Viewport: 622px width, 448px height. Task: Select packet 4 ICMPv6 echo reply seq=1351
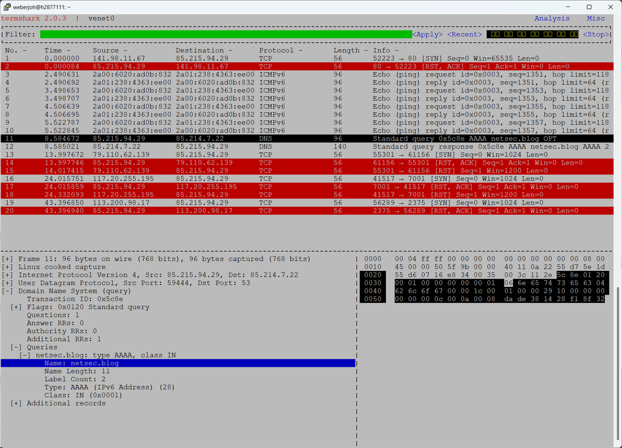pos(308,82)
